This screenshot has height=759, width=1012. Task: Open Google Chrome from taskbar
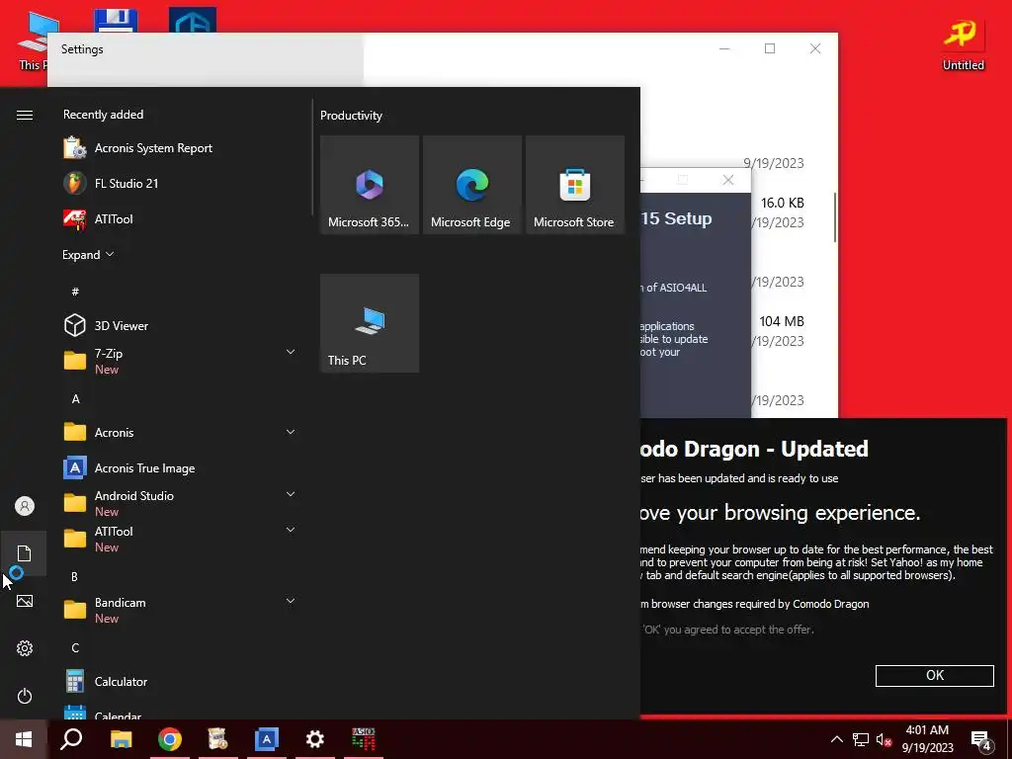[x=170, y=739]
